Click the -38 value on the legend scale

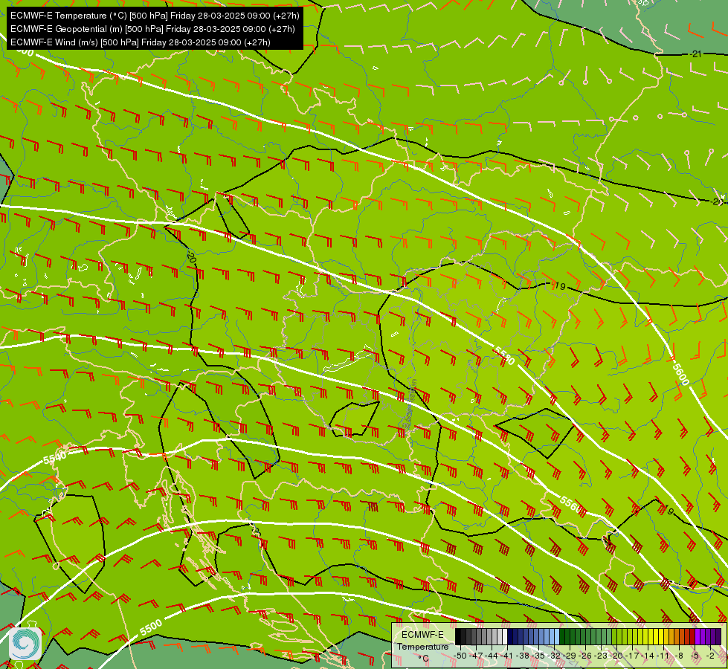click(524, 656)
